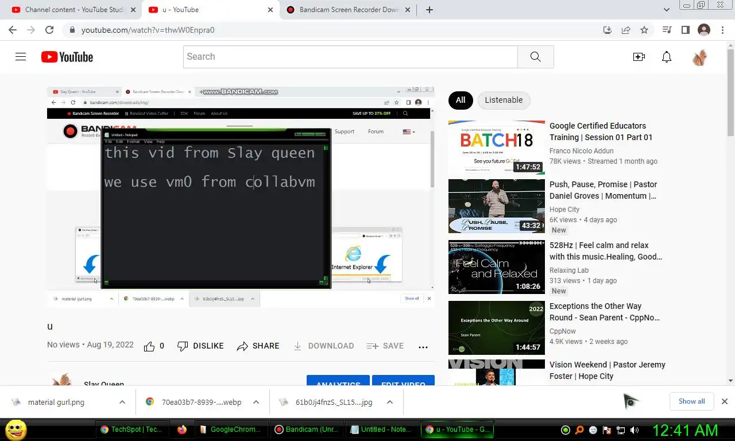Viewport: 735px width, 441px height.
Task: Expand 61b0Jj4fnzS jpg download options
Action: click(389, 402)
